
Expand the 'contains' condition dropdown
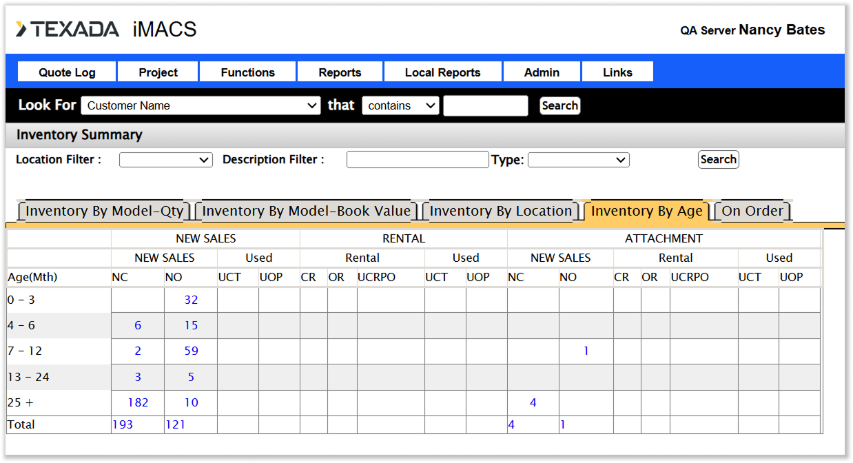400,105
